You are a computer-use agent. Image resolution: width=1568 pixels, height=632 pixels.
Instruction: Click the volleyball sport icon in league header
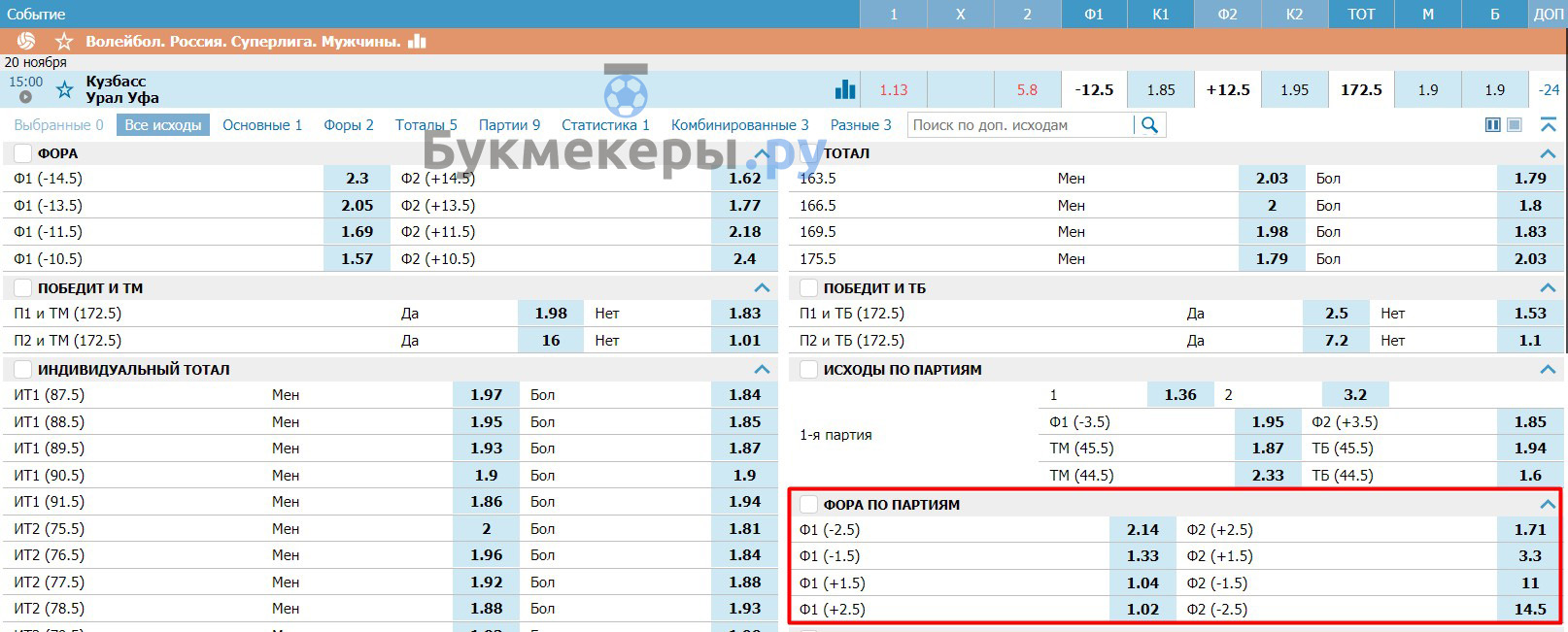[26, 41]
